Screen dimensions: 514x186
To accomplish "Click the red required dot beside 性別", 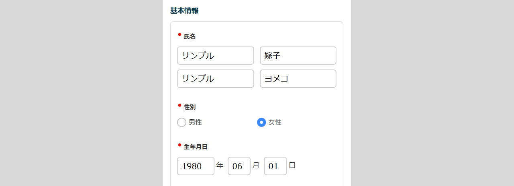I will point(179,105).
